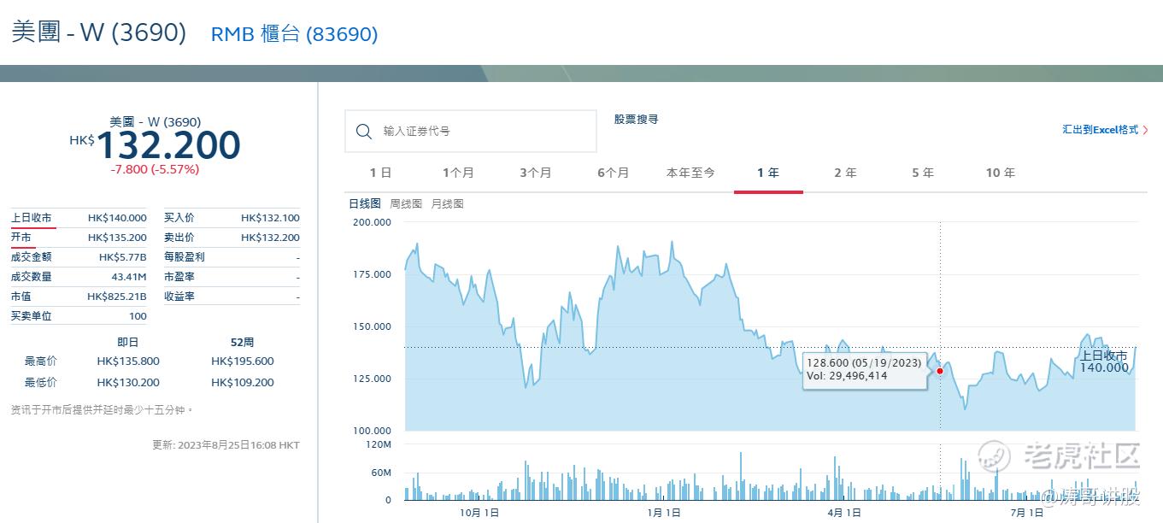Switch to the 2年 range tab
This screenshot has height=523, width=1163.
click(x=845, y=173)
